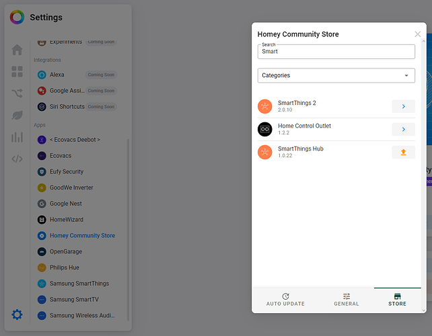Focus the Search field containing Smart
This screenshot has height=336, width=432.
coord(336,52)
